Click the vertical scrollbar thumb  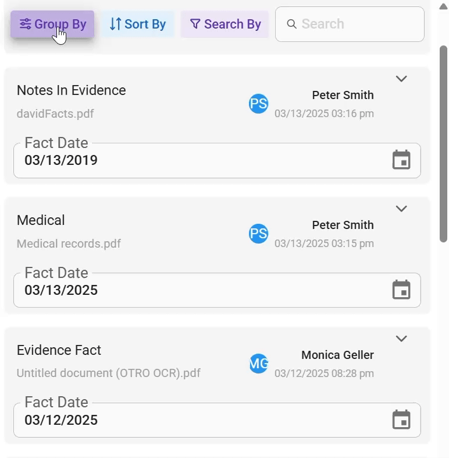[x=443, y=144]
